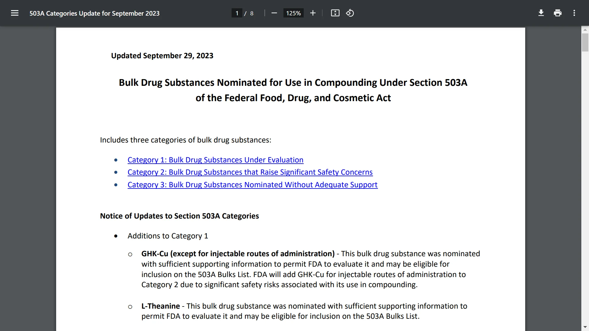Open the sidebar hamburger menu
This screenshot has width=589, height=331.
coord(15,13)
